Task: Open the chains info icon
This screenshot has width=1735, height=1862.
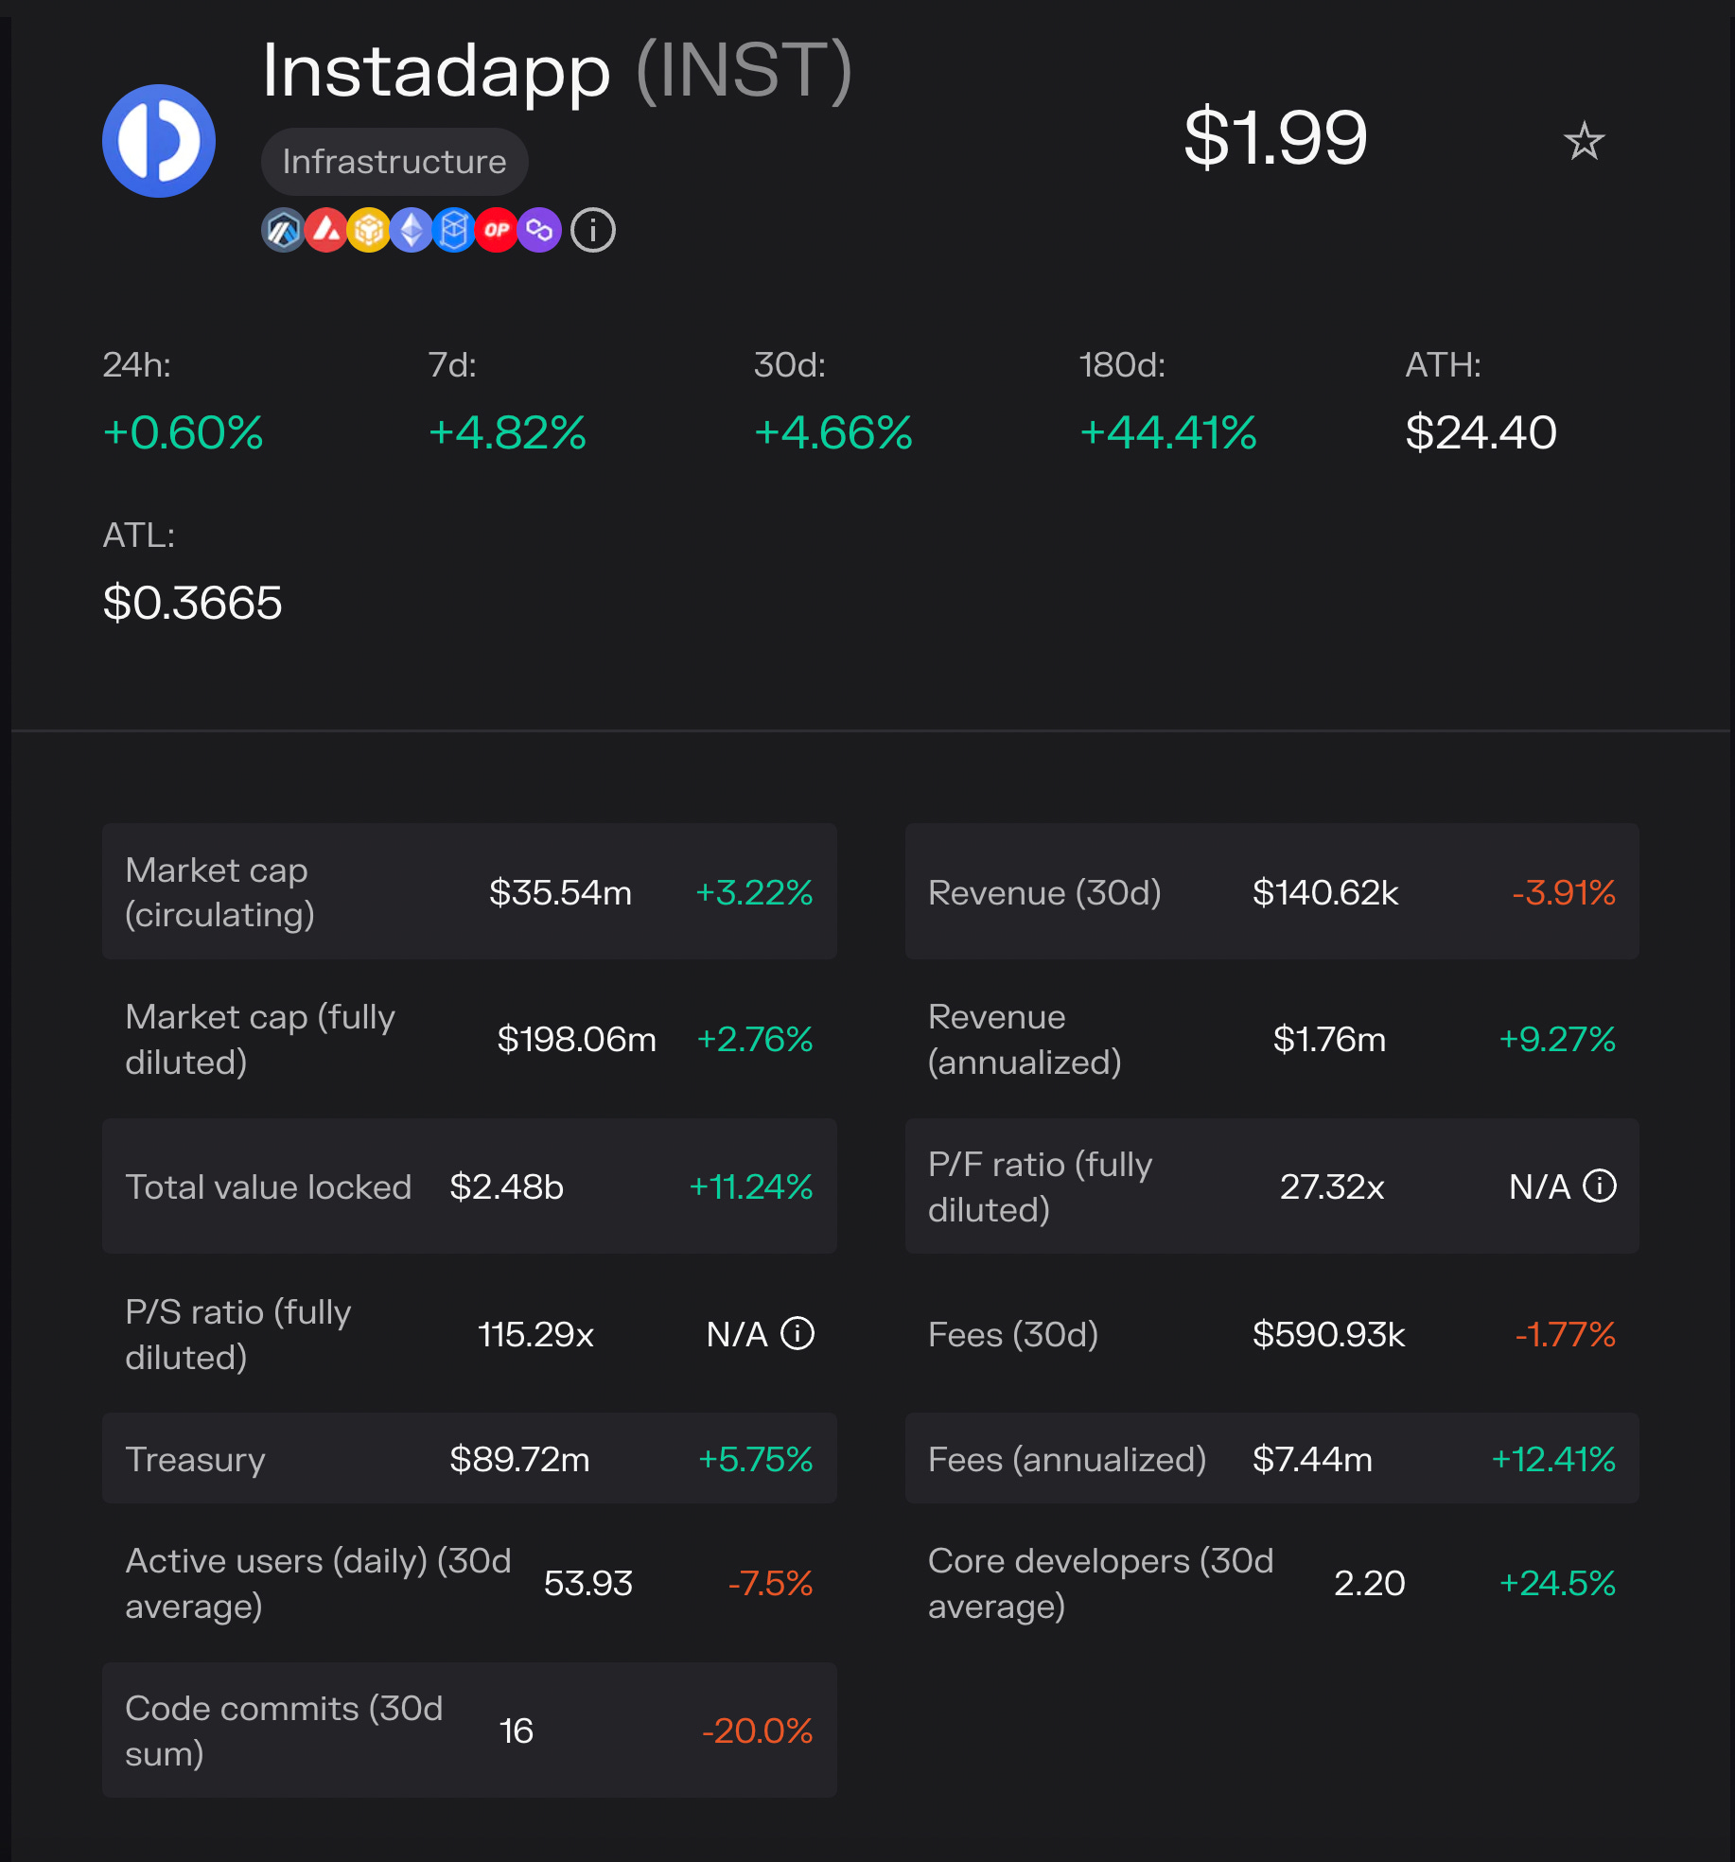Action: tap(593, 230)
